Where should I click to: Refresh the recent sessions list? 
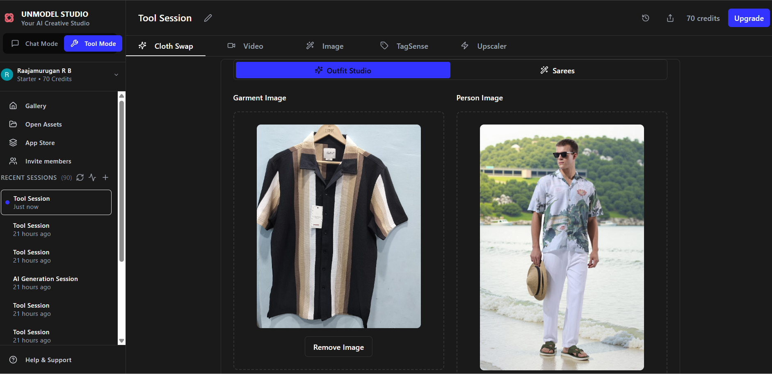pyautogui.click(x=80, y=177)
